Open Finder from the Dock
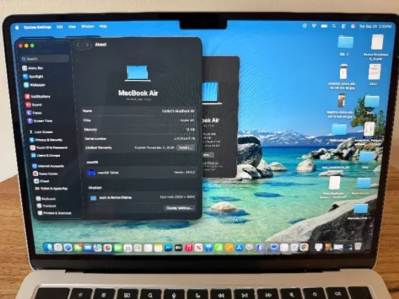The height and width of the screenshot is (299, 399). pyautogui.click(x=48, y=247)
